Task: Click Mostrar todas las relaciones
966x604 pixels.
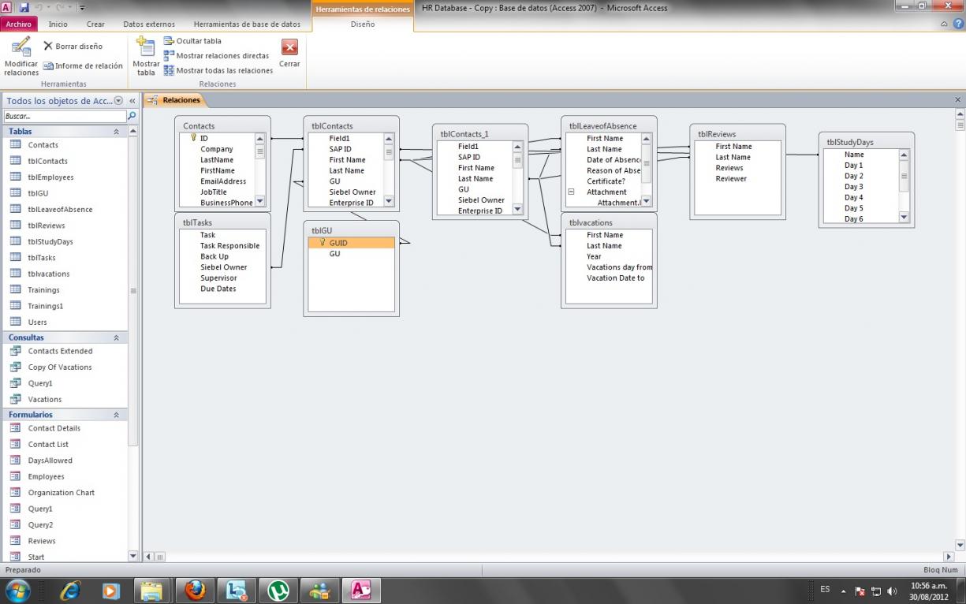Action: (x=218, y=70)
